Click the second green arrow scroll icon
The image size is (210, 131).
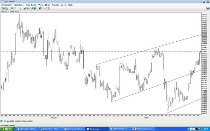point(28,9)
